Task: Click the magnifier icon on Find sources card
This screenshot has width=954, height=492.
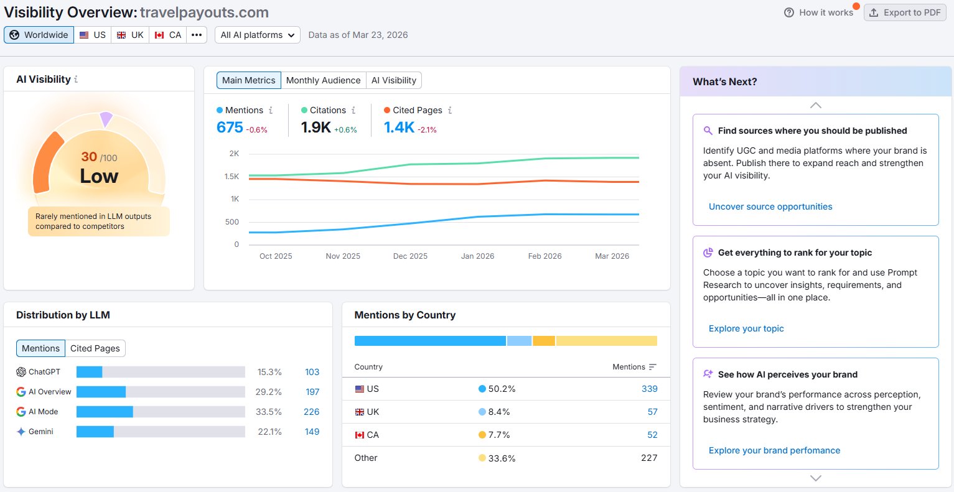Action: (x=708, y=131)
